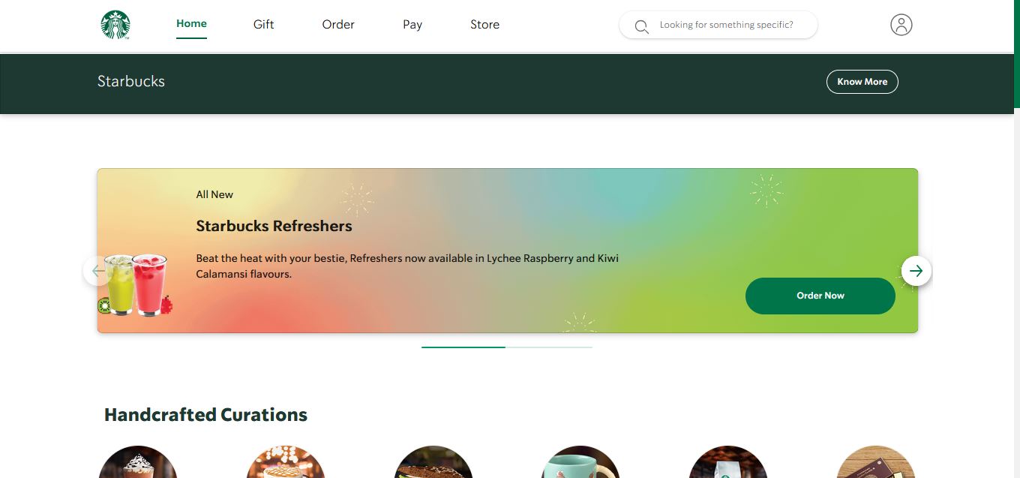Select the second carousel progress indicator
Image resolution: width=1020 pixels, height=478 pixels.
549,347
